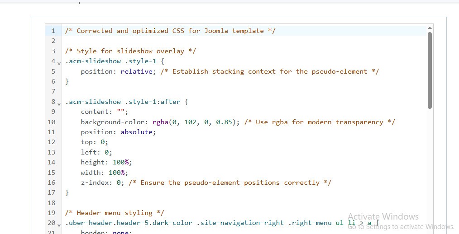Place cursor on 'position: relative' value
Viewport: 459px width, 234px height.
(x=137, y=71)
